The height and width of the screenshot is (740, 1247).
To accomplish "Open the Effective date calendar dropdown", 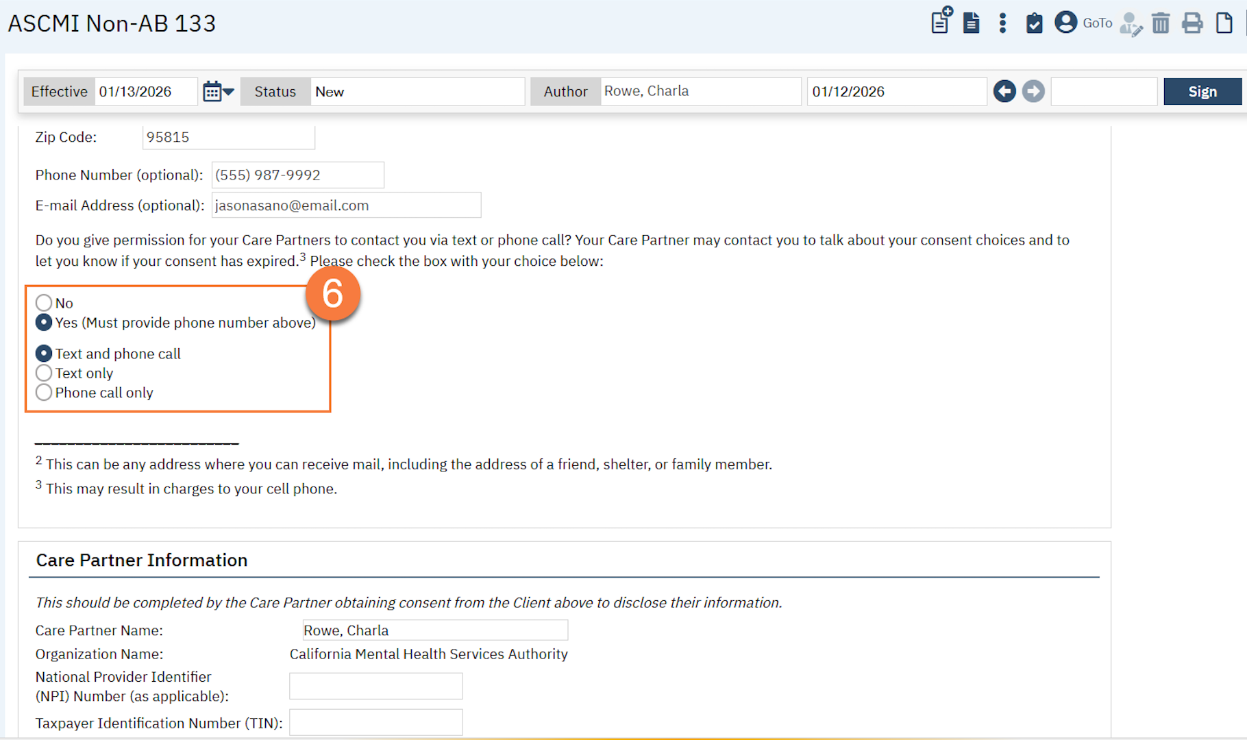I will pyautogui.click(x=219, y=91).
